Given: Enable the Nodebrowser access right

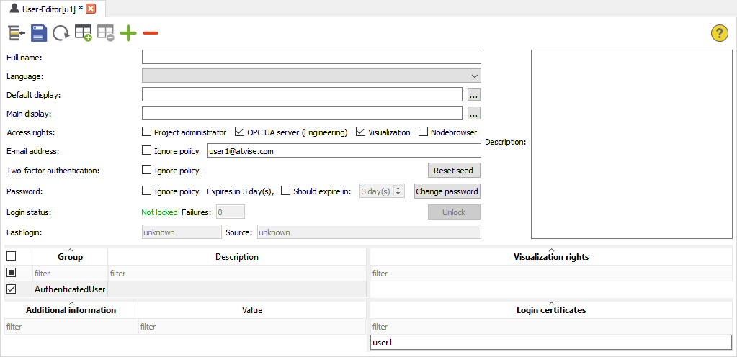Looking at the screenshot, I should click(x=423, y=132).
